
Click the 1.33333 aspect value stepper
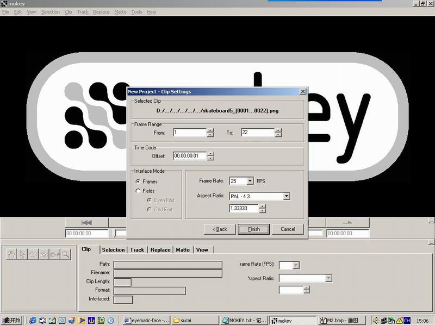pyautogui.click(x=263, y=209)
